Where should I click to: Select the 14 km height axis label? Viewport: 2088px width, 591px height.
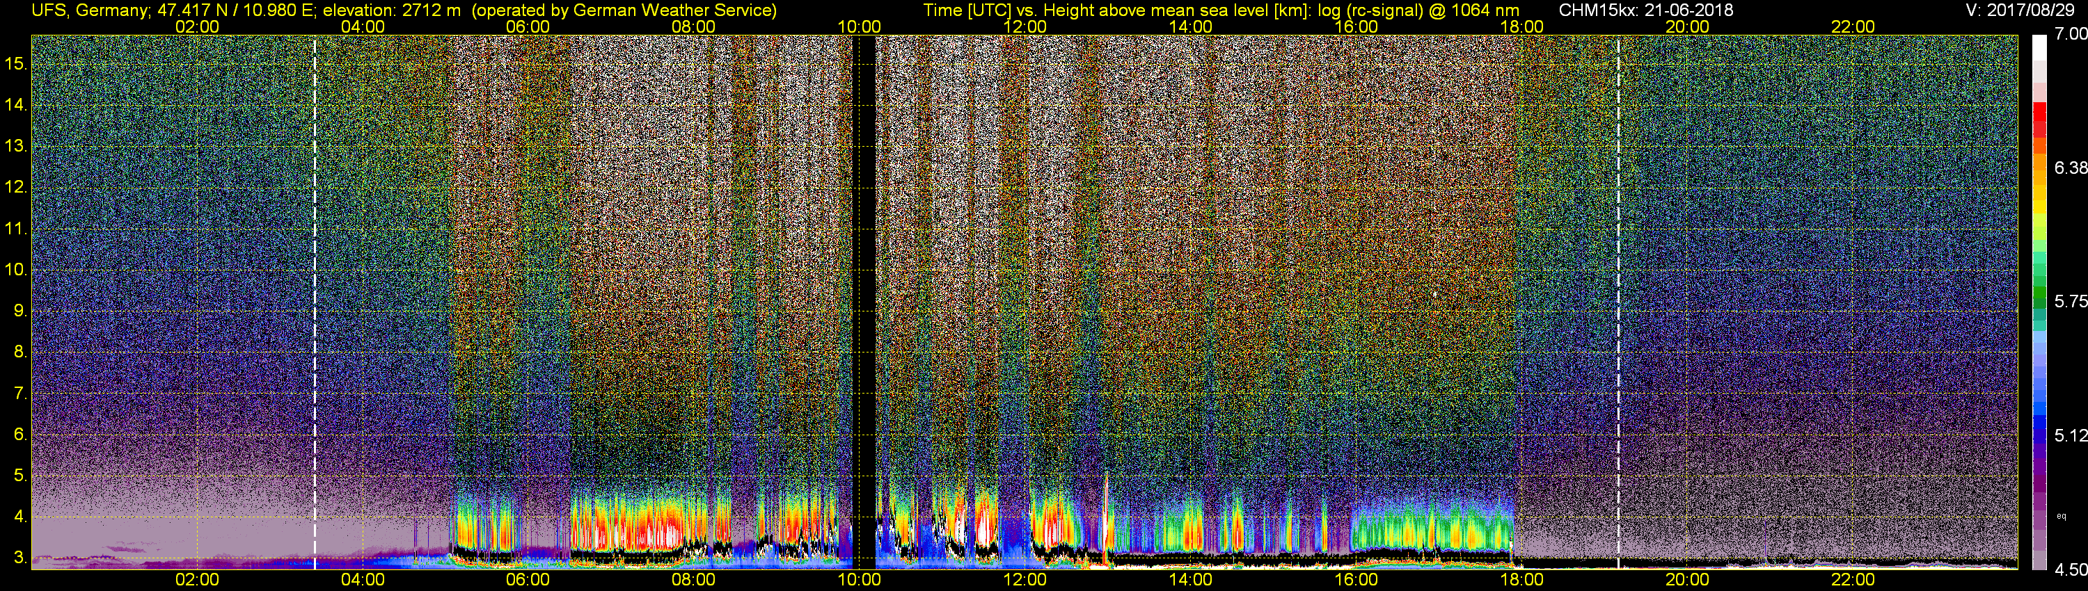15,105
